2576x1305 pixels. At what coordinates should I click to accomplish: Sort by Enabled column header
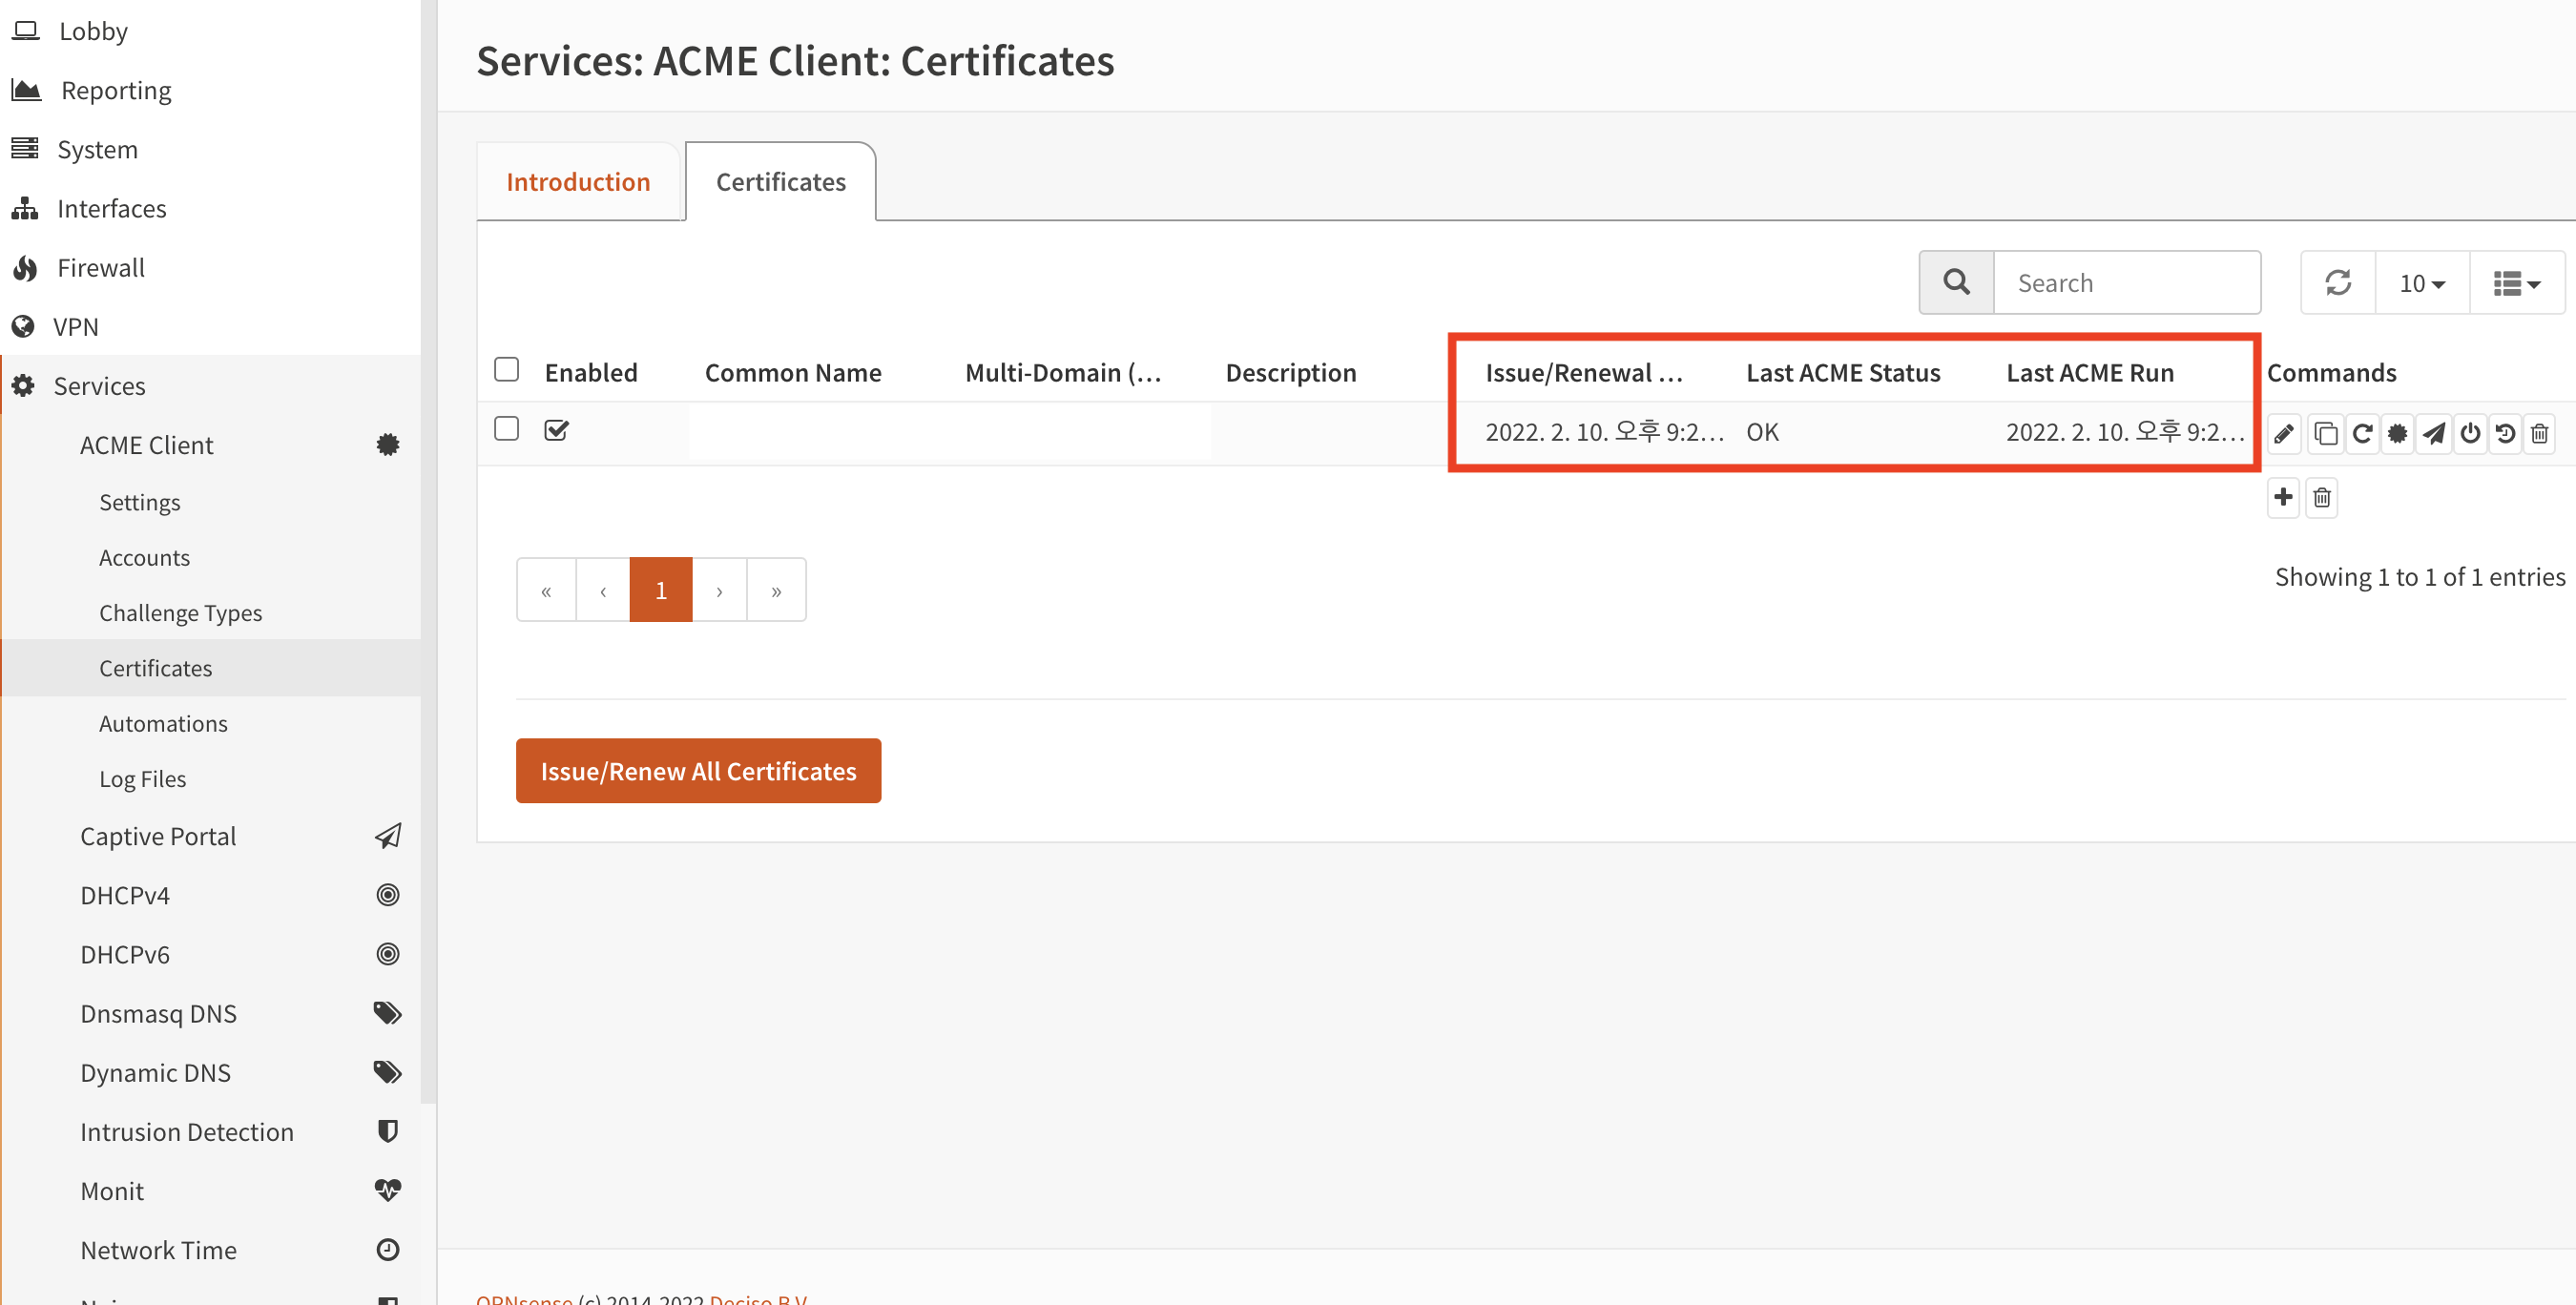click(x=591, y=373)
